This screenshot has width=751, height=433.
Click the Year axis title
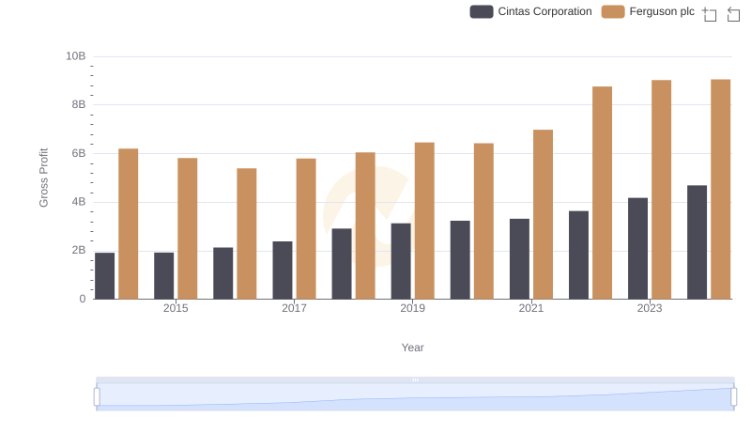tap(412, 348)
